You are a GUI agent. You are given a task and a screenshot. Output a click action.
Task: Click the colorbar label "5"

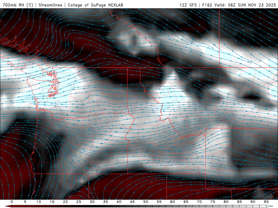[25, 202]
